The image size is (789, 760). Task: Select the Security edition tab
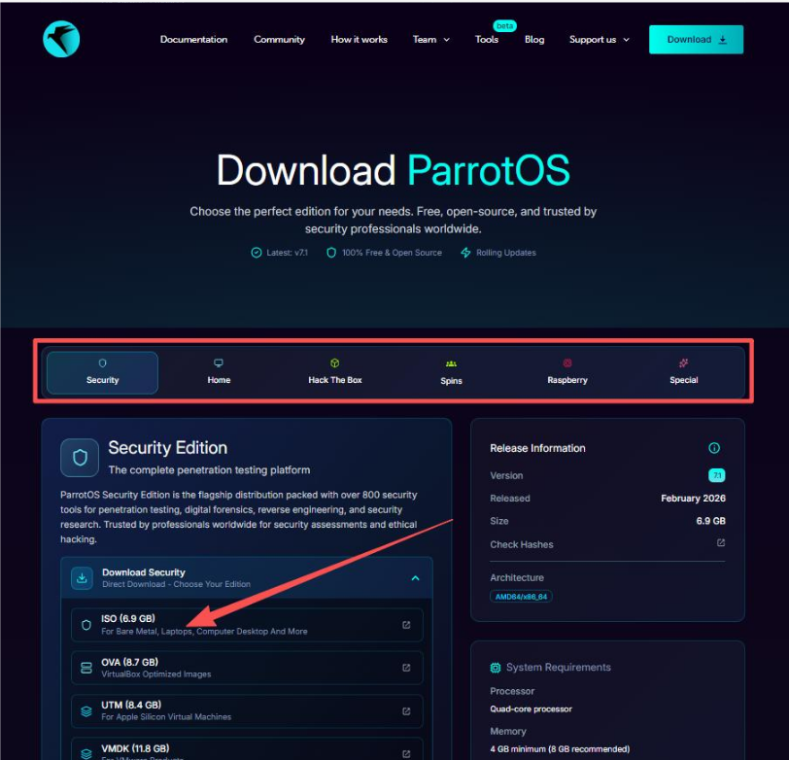pyautogui.click(x=102, y=372)
